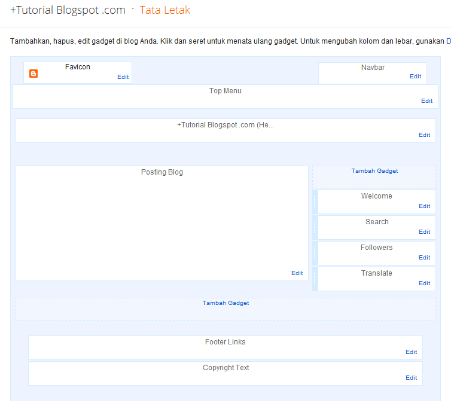
Task: Click the orange Blogger favicon icon
Action: click(x=33, y=74)
